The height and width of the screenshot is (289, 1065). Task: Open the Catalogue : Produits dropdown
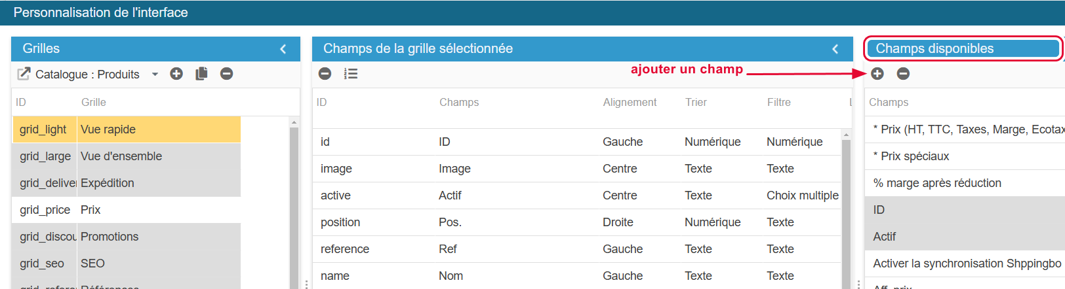pyautogui.click(x=155, y=75)
